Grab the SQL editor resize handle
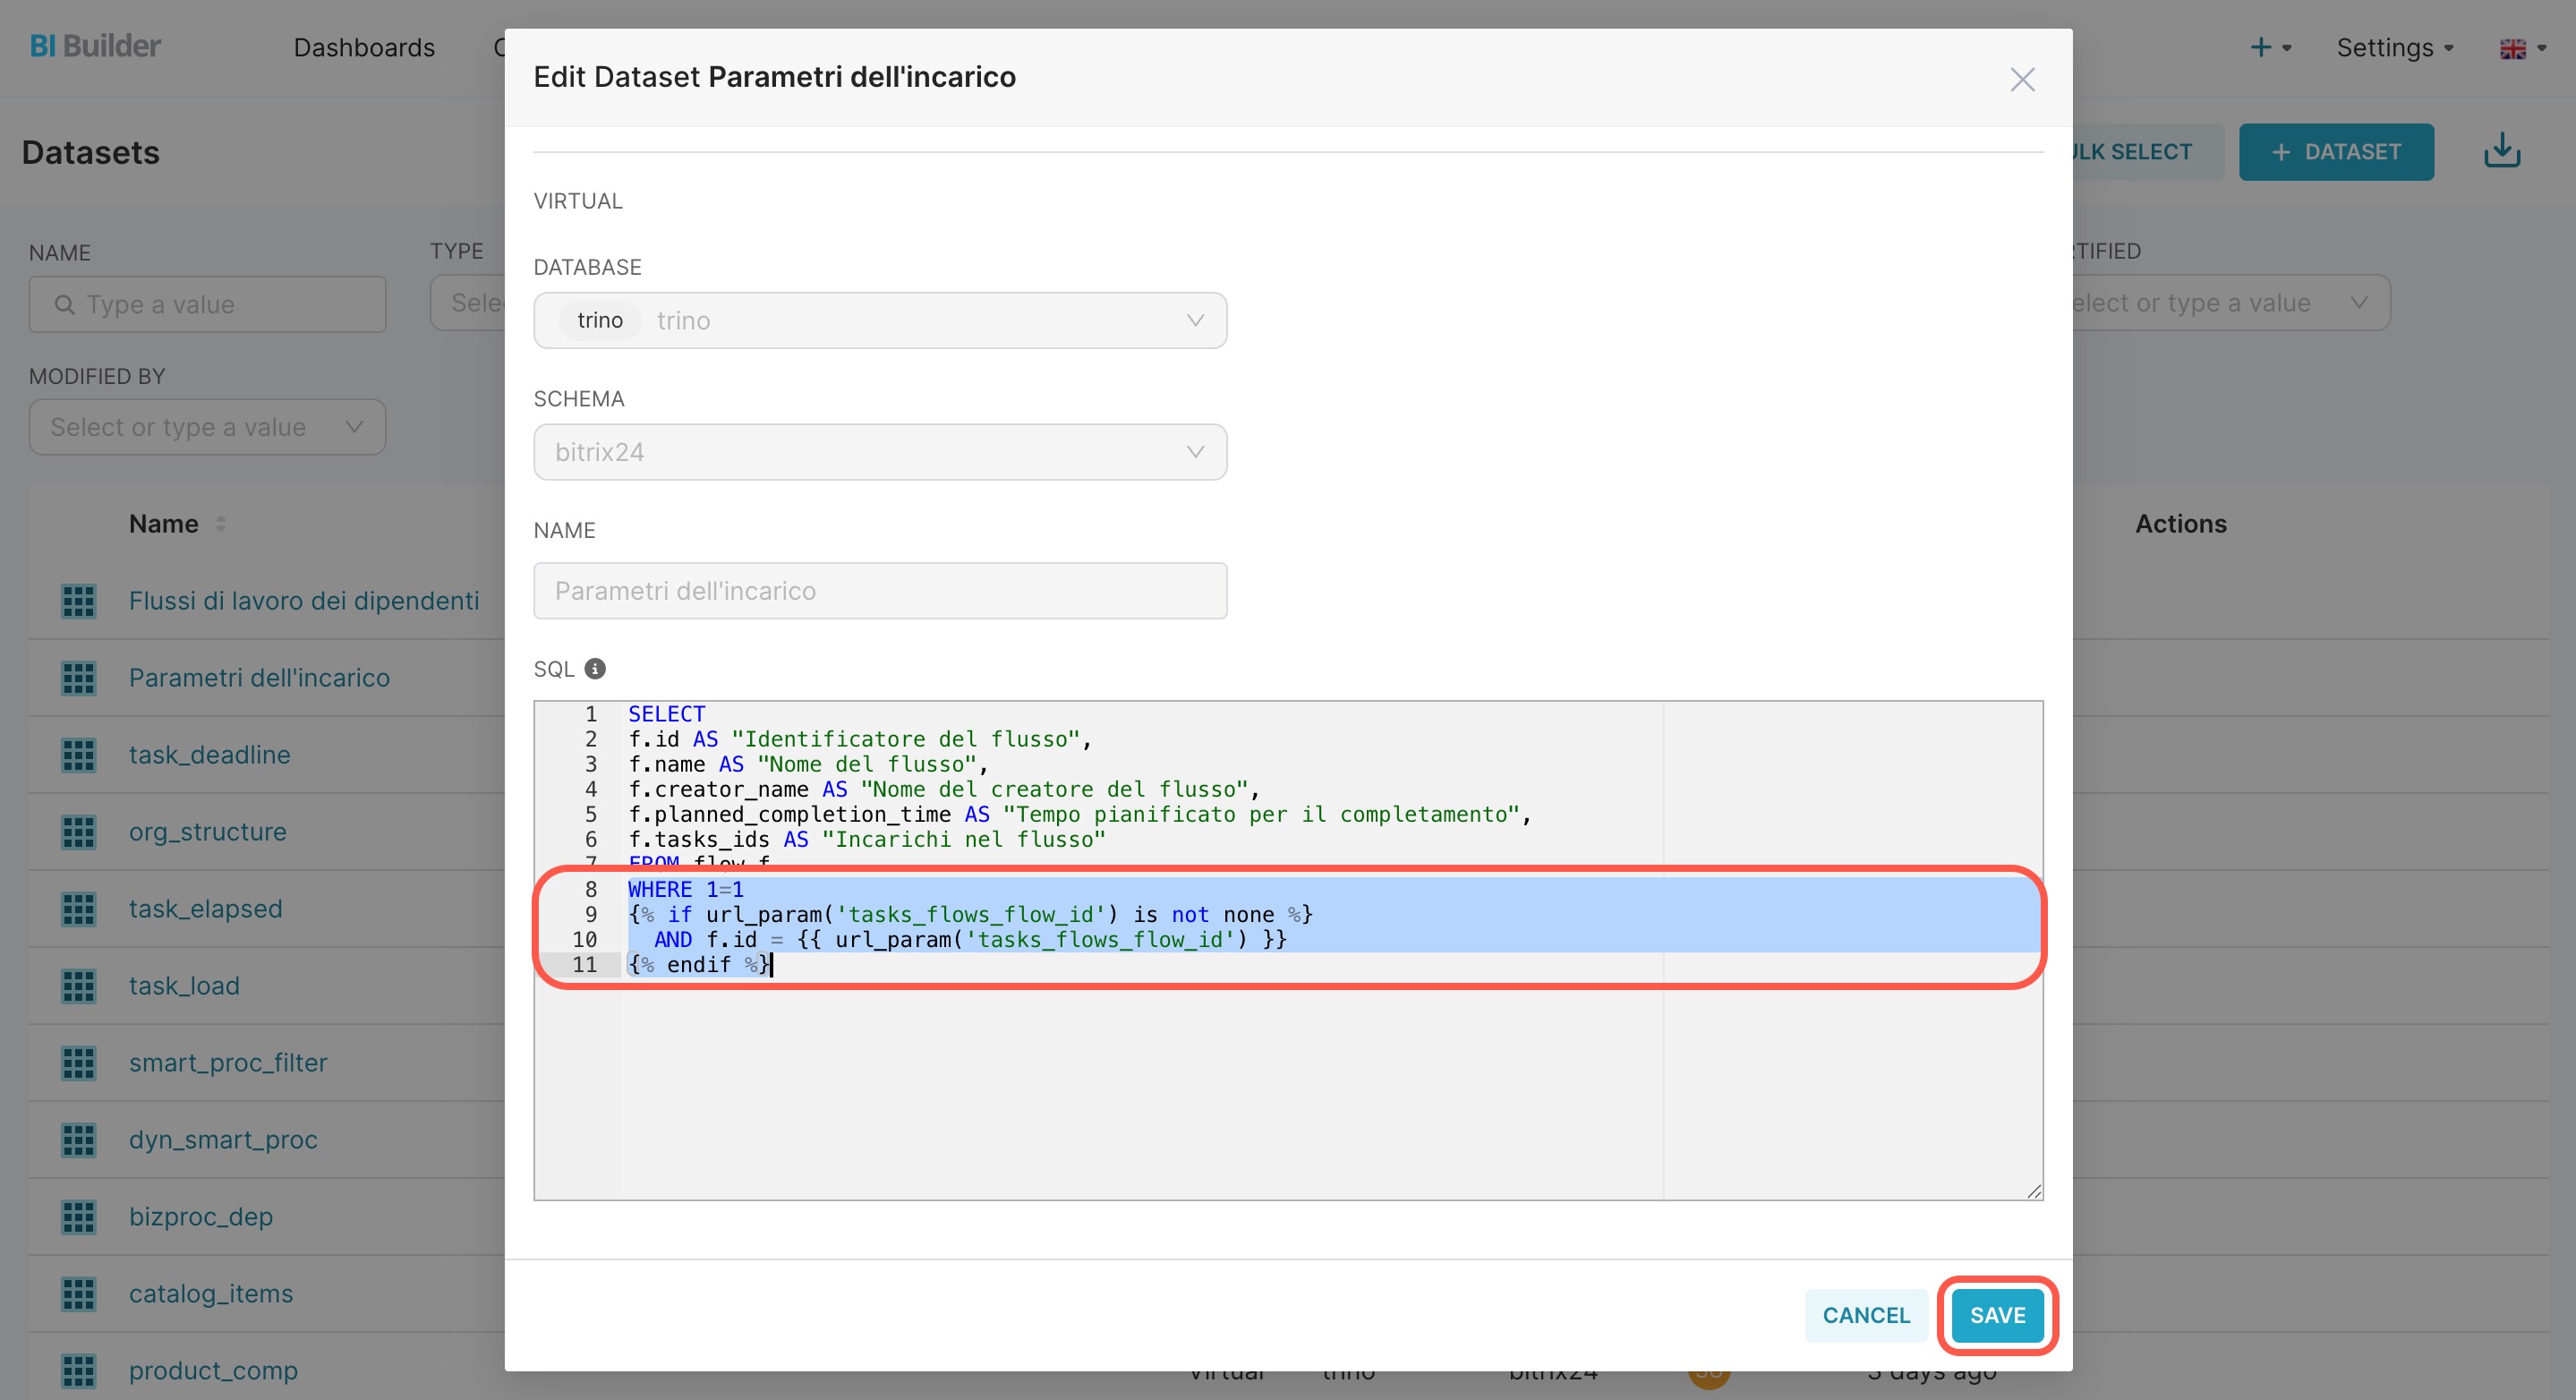This screenshot has height=1400, width=2576. point(2034,1191)
